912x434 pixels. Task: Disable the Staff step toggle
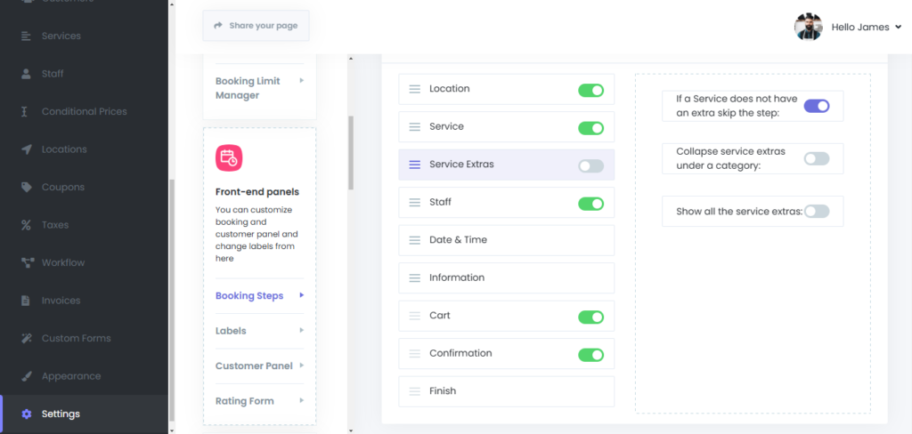click(590, 204)
